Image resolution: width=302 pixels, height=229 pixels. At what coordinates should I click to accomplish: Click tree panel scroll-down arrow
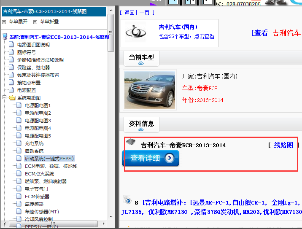tap(111, 216)
